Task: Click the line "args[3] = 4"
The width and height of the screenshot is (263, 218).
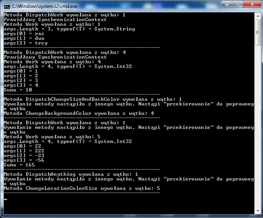Action: point(21,85)
